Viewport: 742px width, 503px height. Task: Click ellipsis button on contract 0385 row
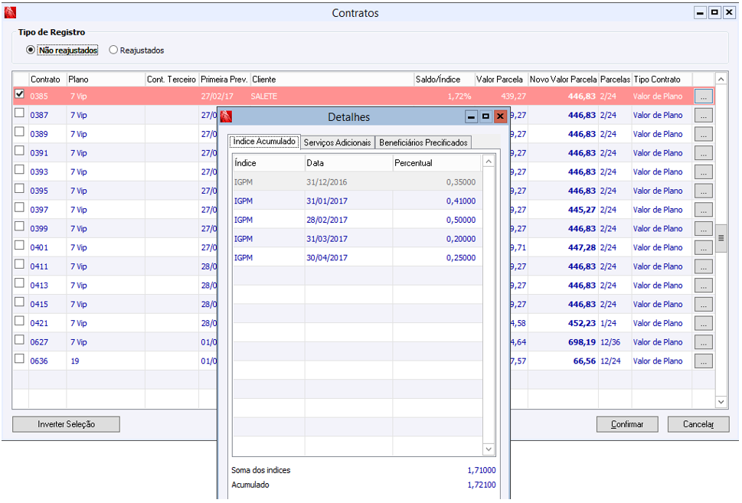tap(703, 96)
